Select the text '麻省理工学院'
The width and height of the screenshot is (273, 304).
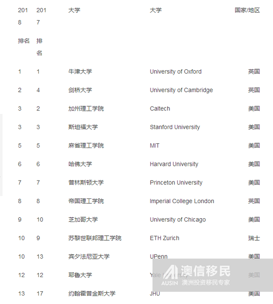click(86, 146)
